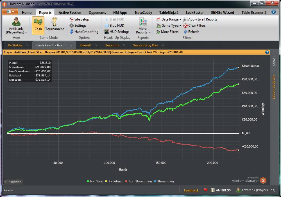Click the Antifrank (PlayerAlias) status bar item
This screenshot has width=281, height=197.
coord(256,190)
